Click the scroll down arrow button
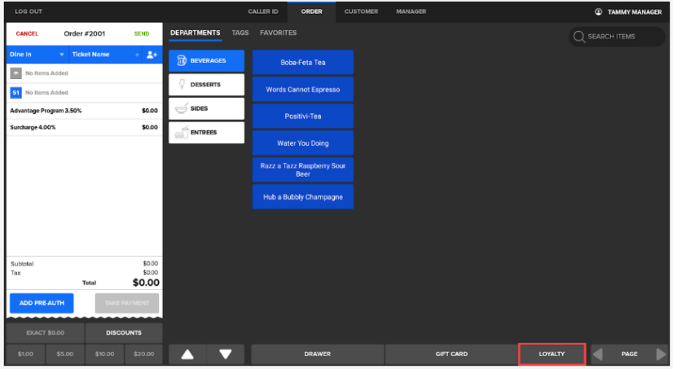This screenshot has height=369, width=673. pyautogui.click(x=226, y=354)
